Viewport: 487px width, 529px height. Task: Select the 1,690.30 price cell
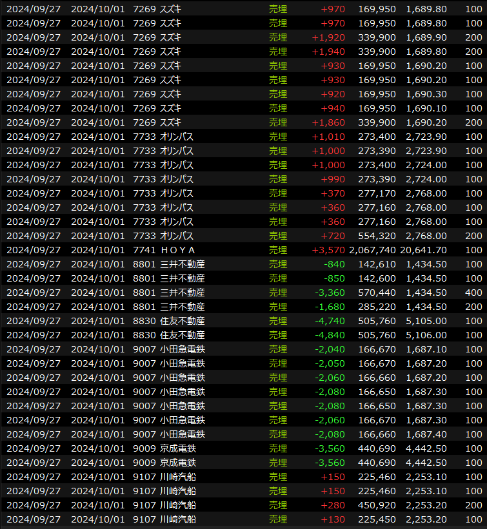[x=426, y=94]
